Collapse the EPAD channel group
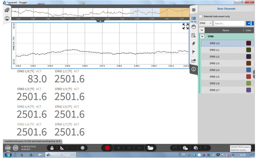 (x=202, y=36)
